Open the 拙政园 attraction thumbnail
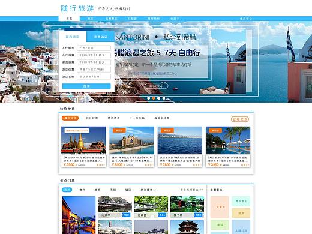 click(x=151, y=207)
